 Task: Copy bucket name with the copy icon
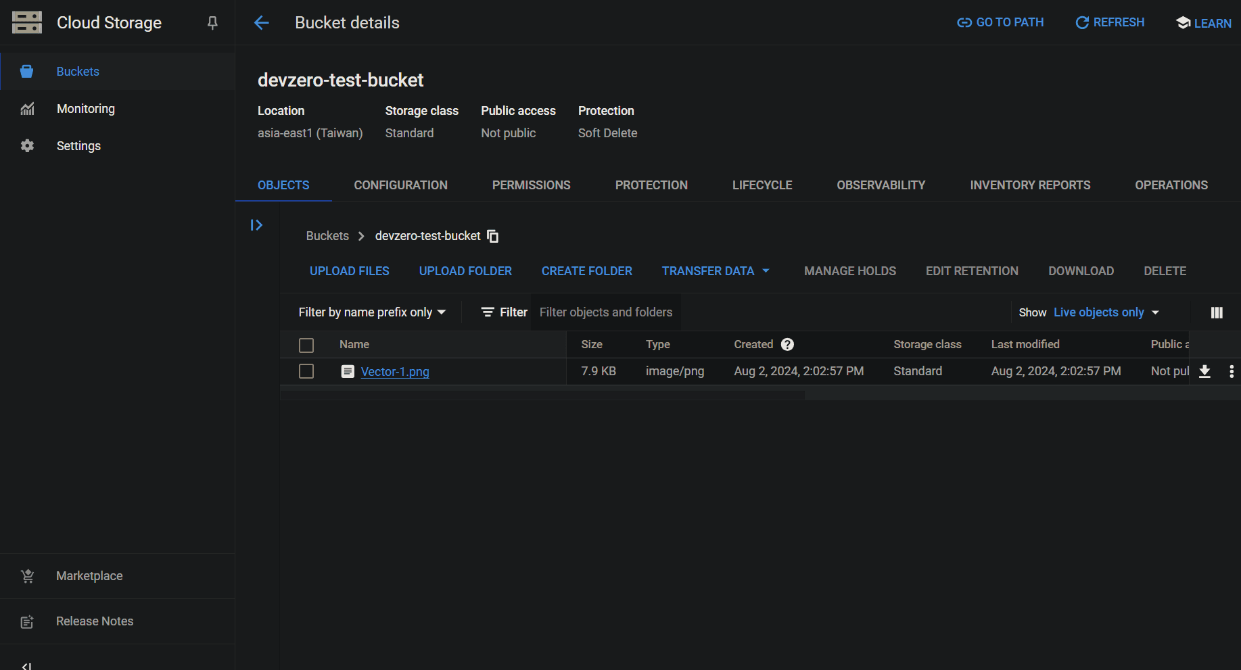493,236
